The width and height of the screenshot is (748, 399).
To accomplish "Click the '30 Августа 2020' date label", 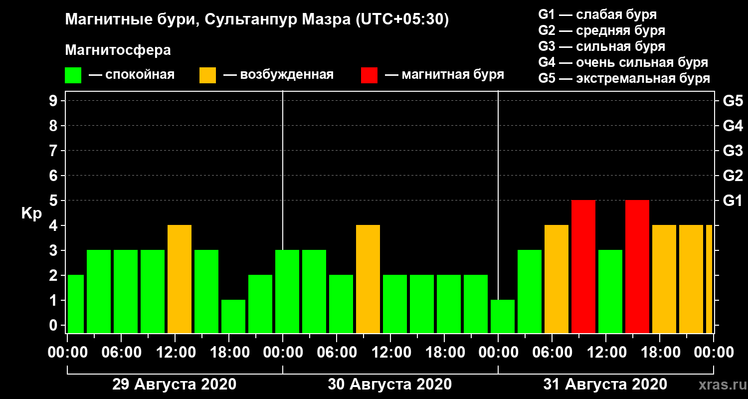I will pos(390,385).
